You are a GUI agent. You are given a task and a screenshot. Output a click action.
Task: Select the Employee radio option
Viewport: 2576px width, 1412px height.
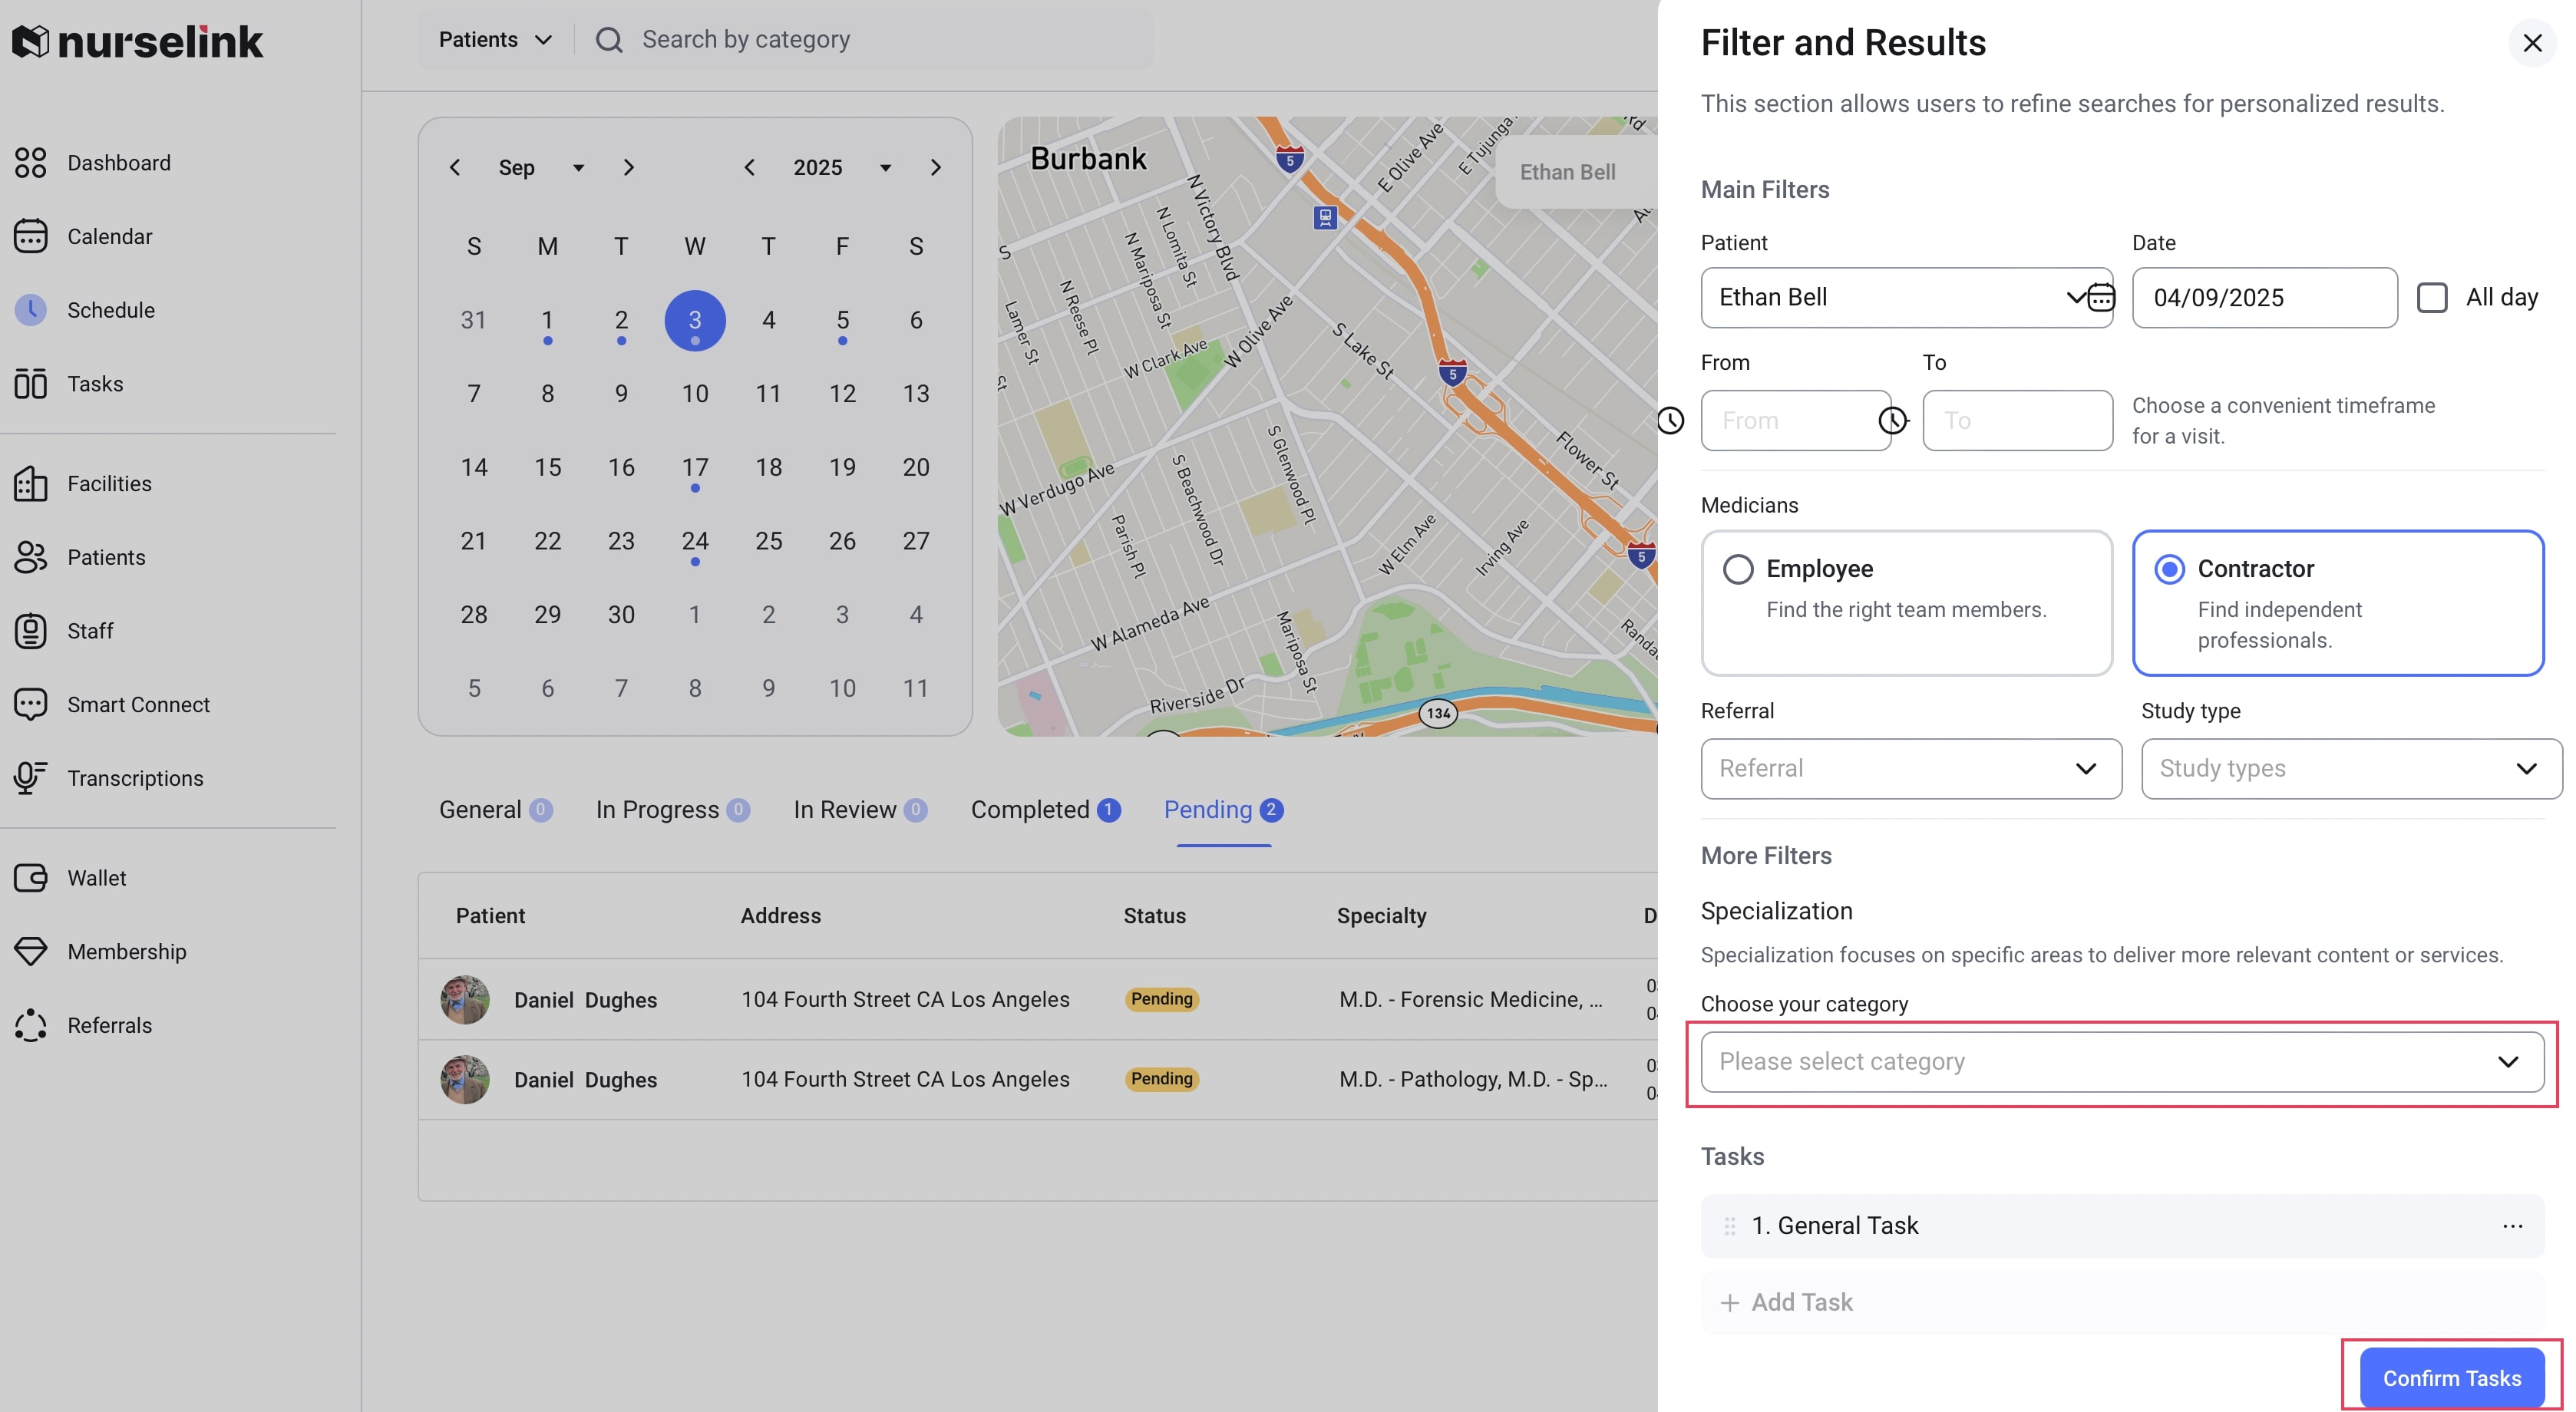tap(1738, 569)
